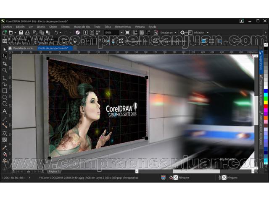
Task: Click the Print icon
Action: (x=27, y=33)
